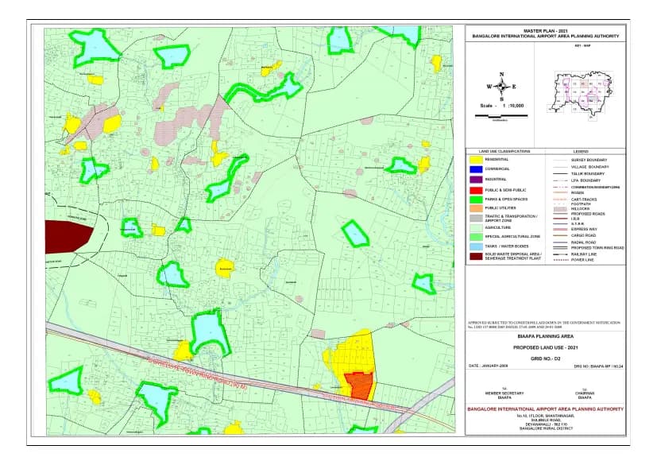Click the 'PROPOSED LAND USE - 2021' text
This screenshot has height=465, width=657.
pyautogui.click(x=545, y=347)
